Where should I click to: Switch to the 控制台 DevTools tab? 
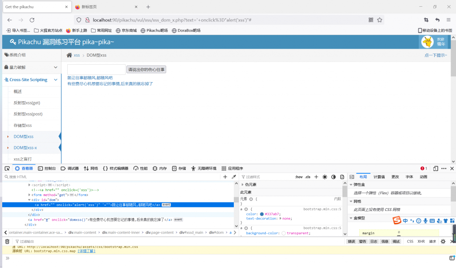pyautogui.click(x=47, y=169)
